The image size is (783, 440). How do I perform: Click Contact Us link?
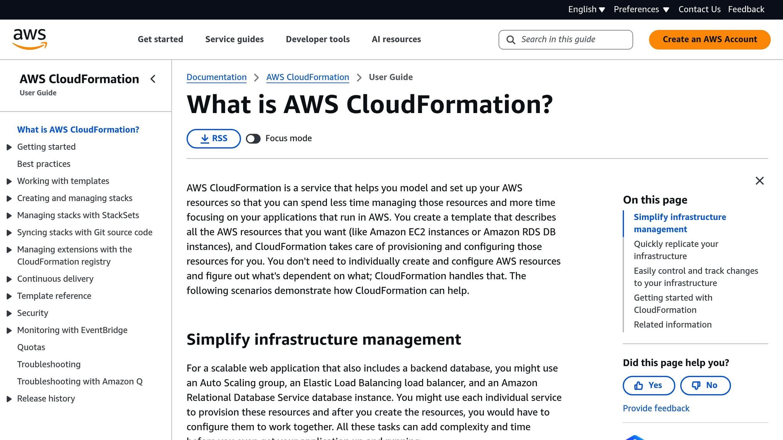[699, 10]
